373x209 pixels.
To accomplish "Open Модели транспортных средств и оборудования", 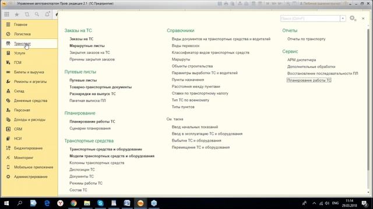I will [112, 156].
